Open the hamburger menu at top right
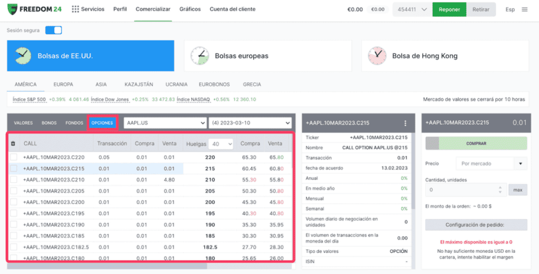Viewport: 539px width, 274px height. point(525,9)
